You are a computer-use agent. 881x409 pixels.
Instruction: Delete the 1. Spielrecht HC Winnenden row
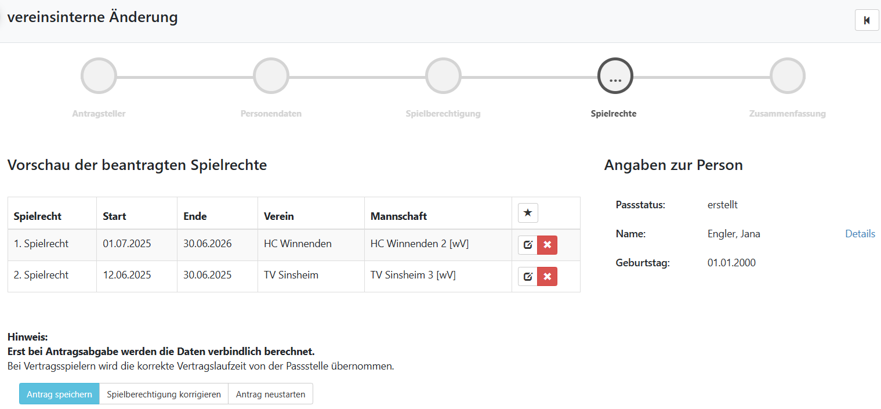547,245
